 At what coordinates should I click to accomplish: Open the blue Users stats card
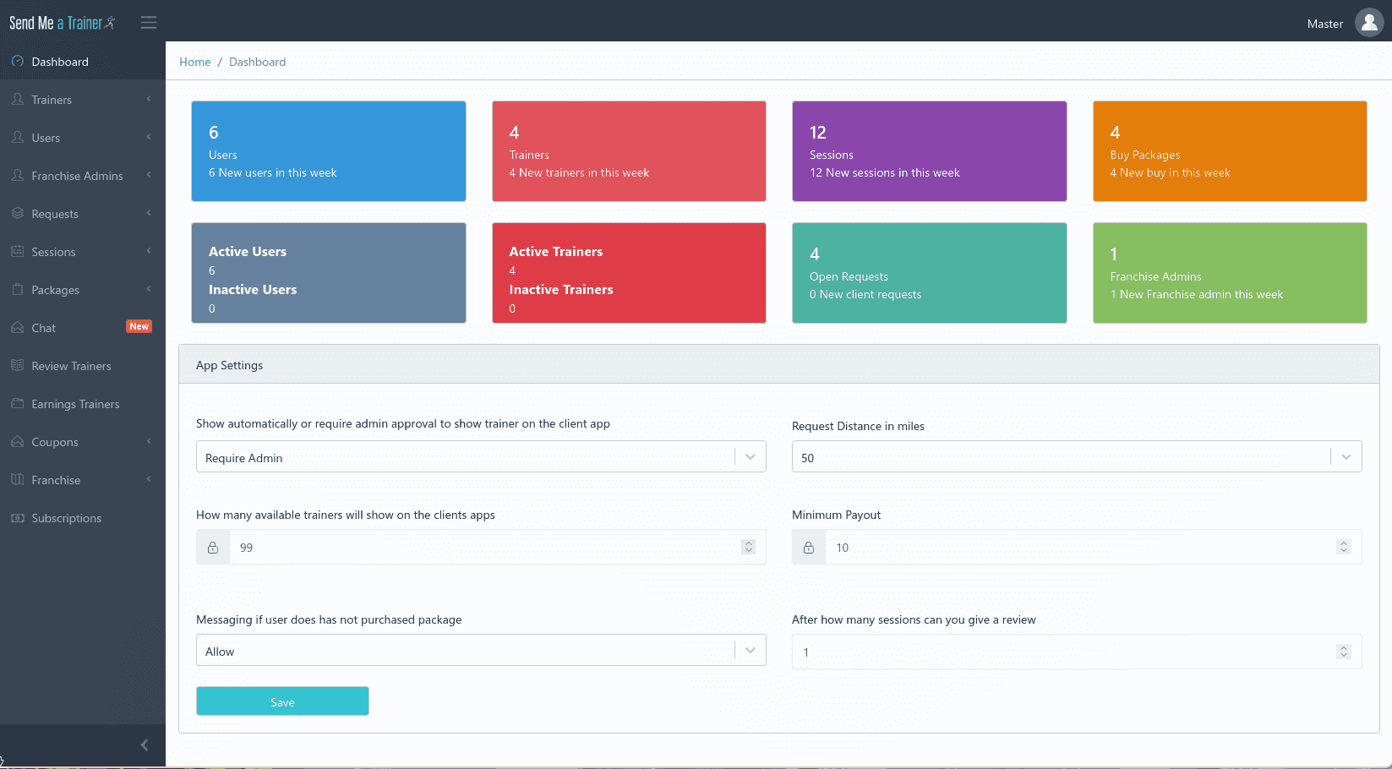coord(329,151)
